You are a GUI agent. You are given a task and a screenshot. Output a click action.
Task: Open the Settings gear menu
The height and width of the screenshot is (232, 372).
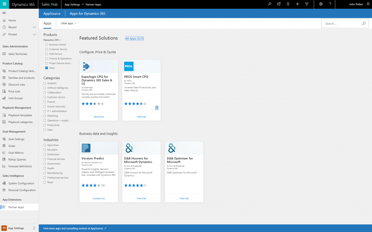[x=321, y=4]
